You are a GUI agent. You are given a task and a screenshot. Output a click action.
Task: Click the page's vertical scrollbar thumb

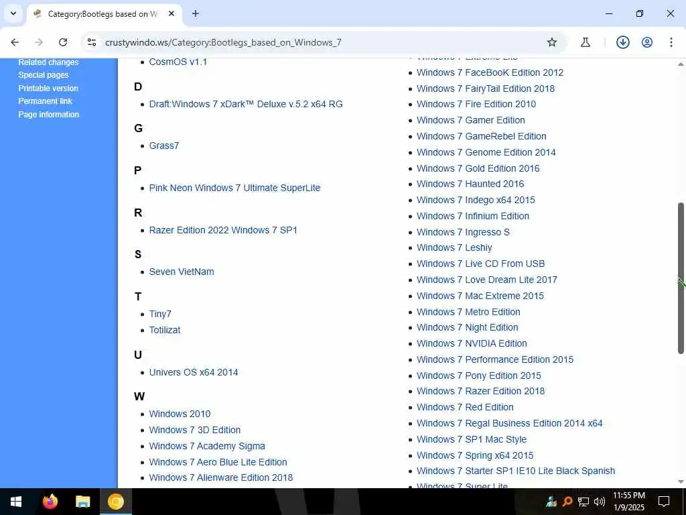click(681, 278)
